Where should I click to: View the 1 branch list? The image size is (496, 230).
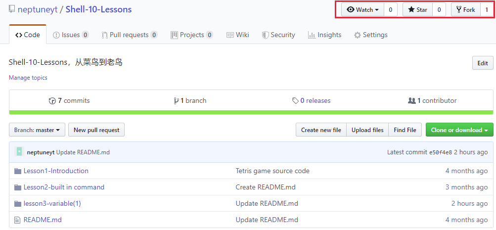point(190,100)
